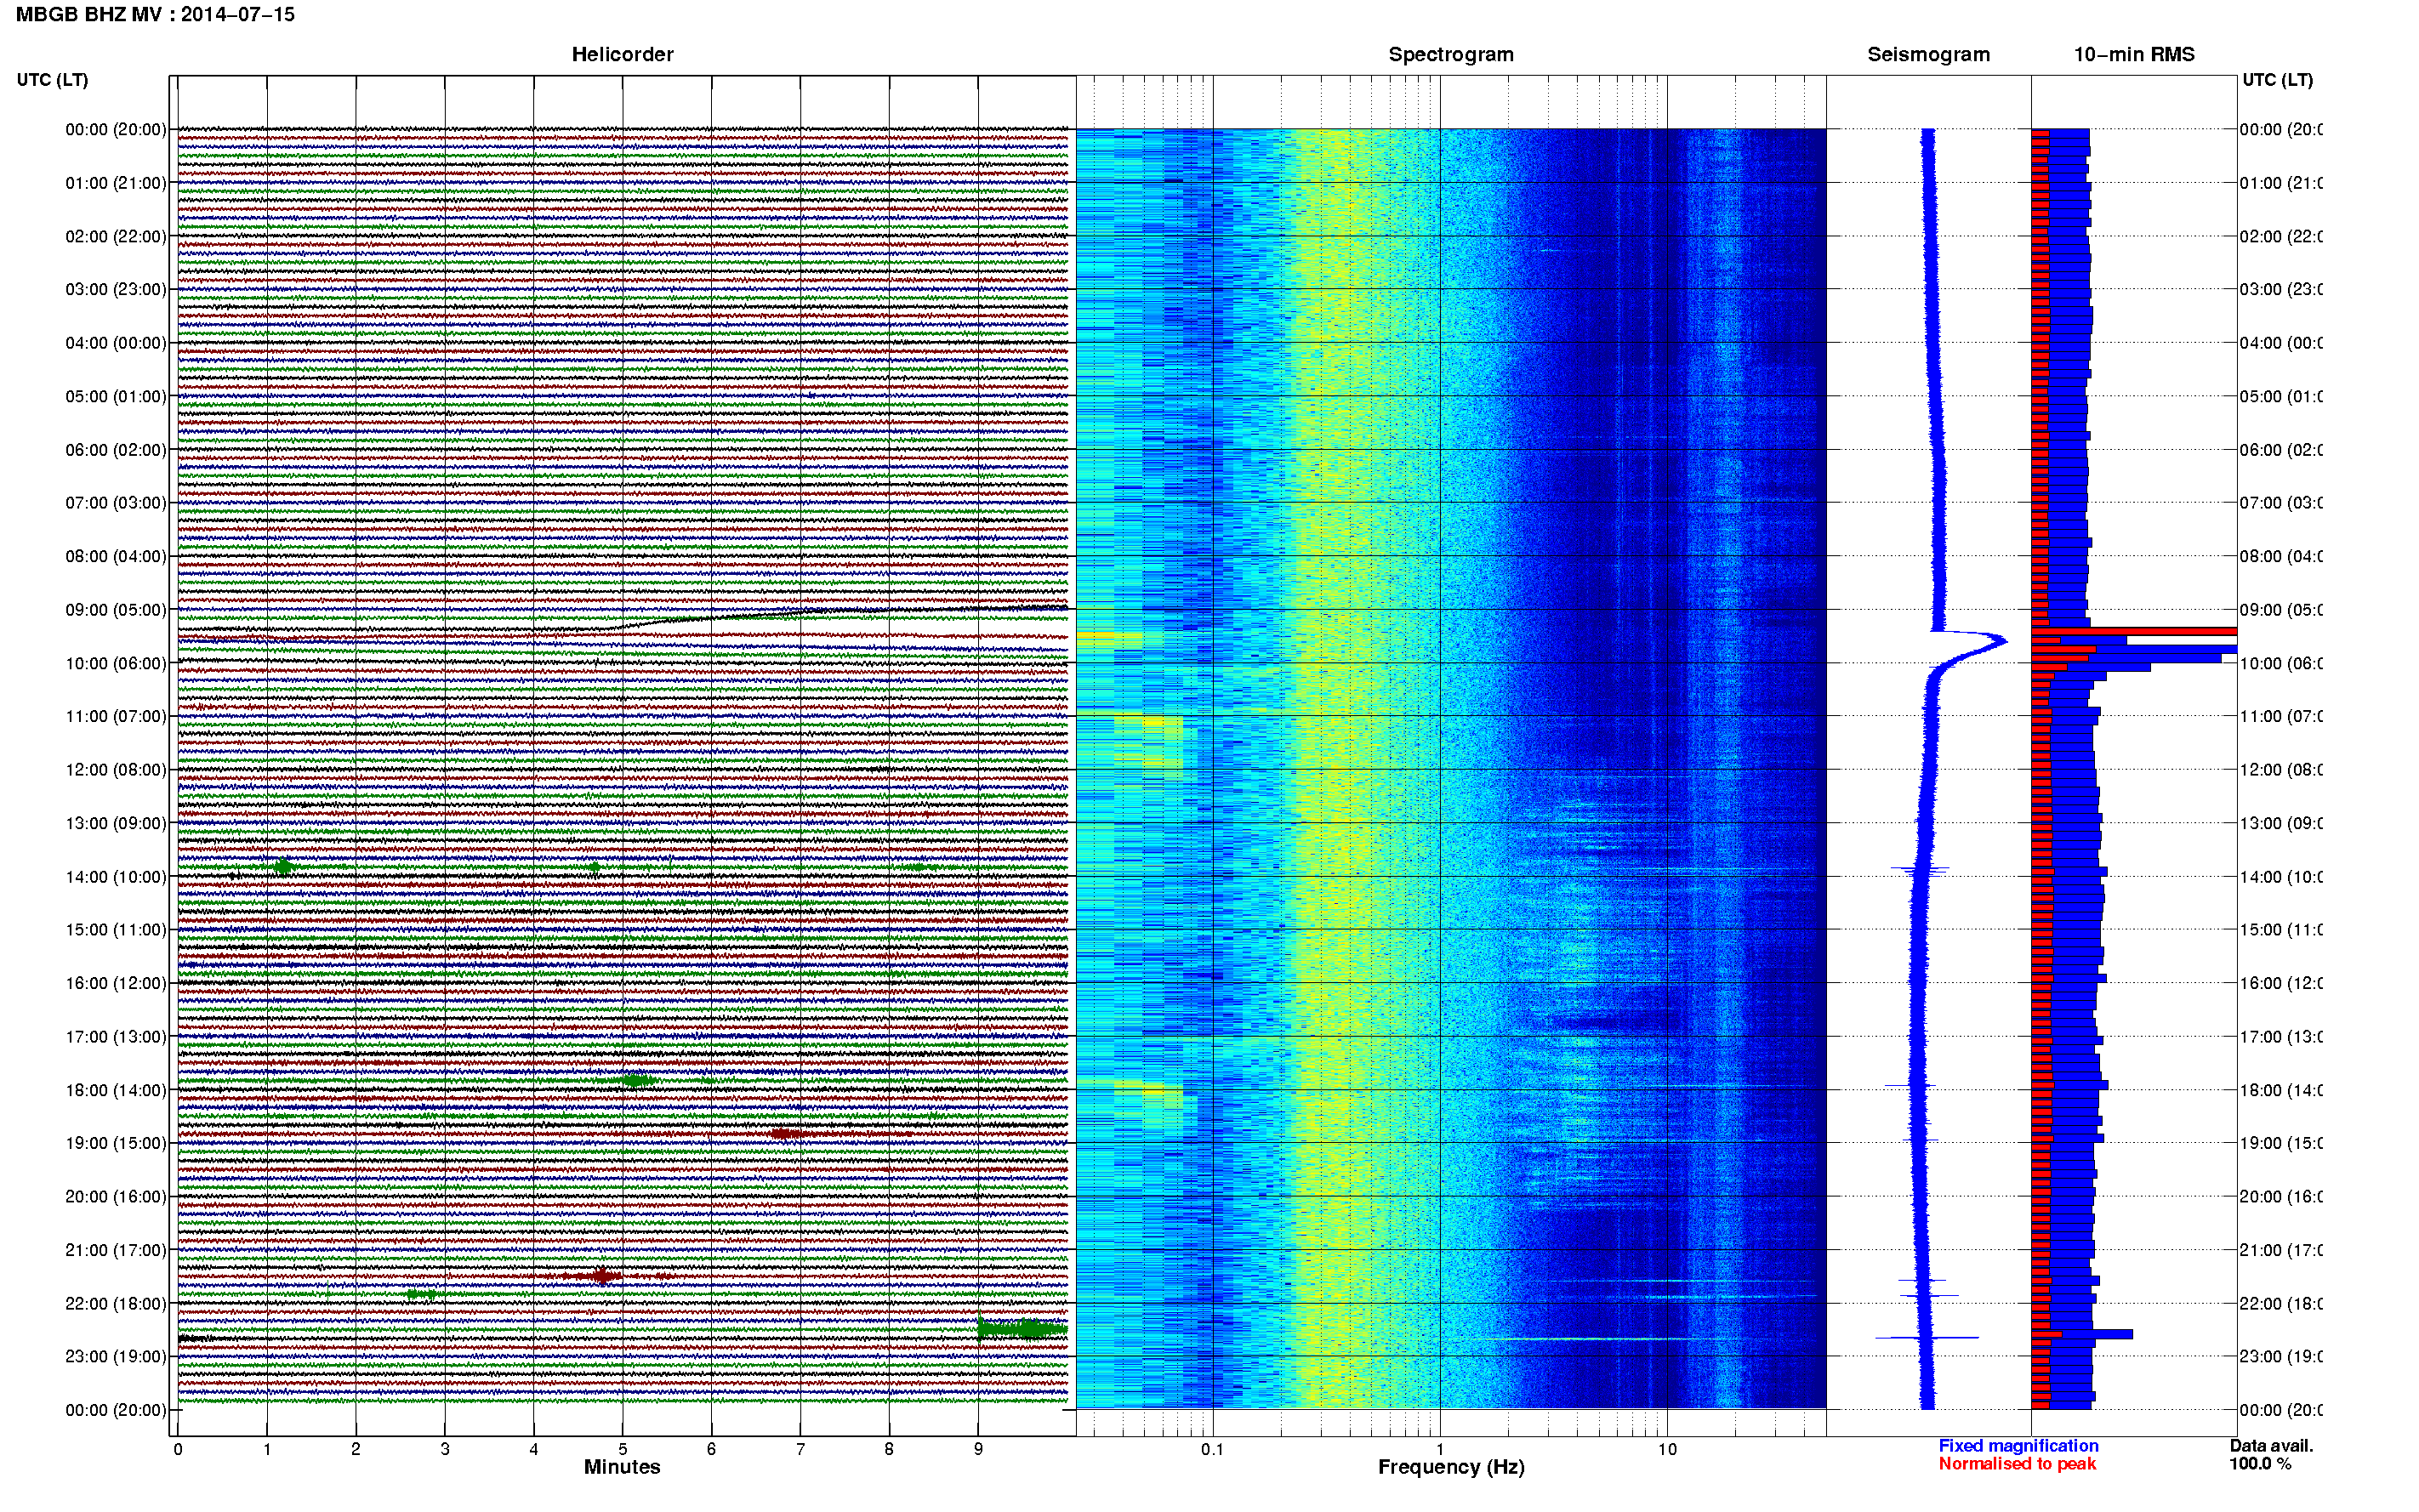Click left time label '13:00 (09:00)'
2419x1512 pixels.
tap(116, 823)
